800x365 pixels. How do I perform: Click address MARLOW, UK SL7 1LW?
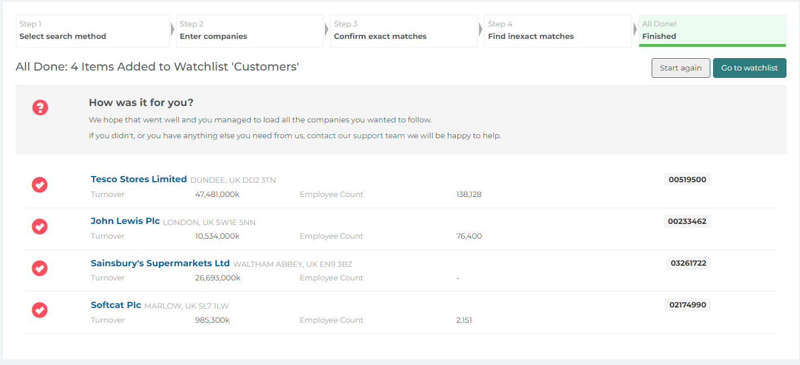click(187, 306)
